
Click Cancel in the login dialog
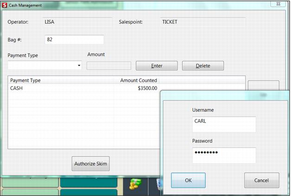pyautogui.click(x=261, y=180)
